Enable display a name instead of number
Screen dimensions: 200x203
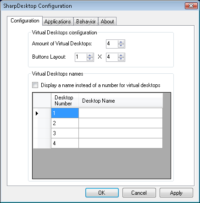click(x=35, y=85)
